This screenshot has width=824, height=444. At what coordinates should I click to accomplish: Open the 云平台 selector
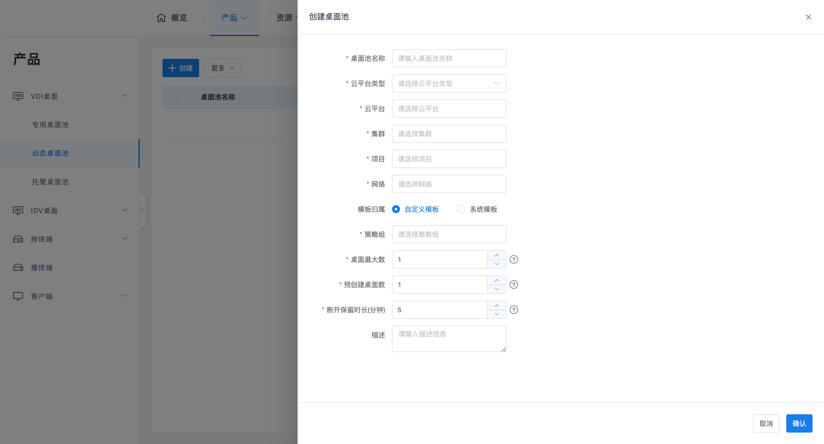click(449, 109)
